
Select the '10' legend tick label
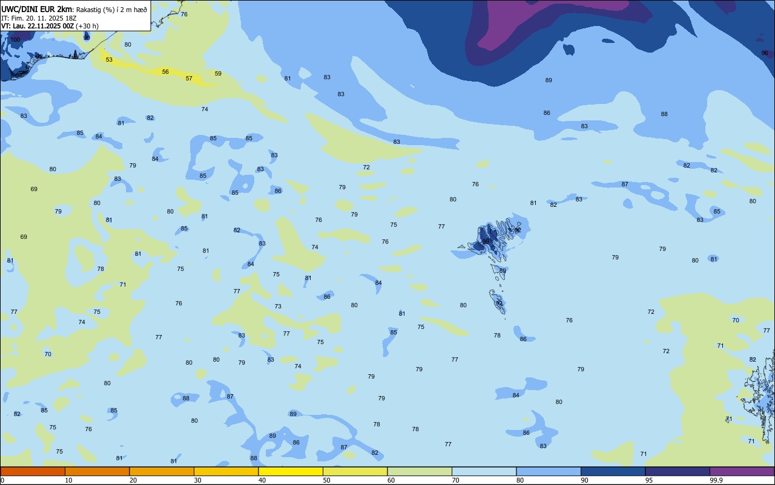[68, 480]
